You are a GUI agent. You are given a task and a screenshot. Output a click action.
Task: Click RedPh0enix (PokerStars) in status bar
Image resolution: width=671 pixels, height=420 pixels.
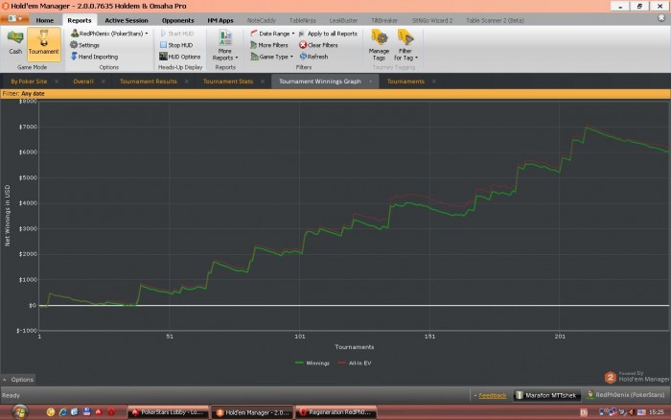(626, 395)
